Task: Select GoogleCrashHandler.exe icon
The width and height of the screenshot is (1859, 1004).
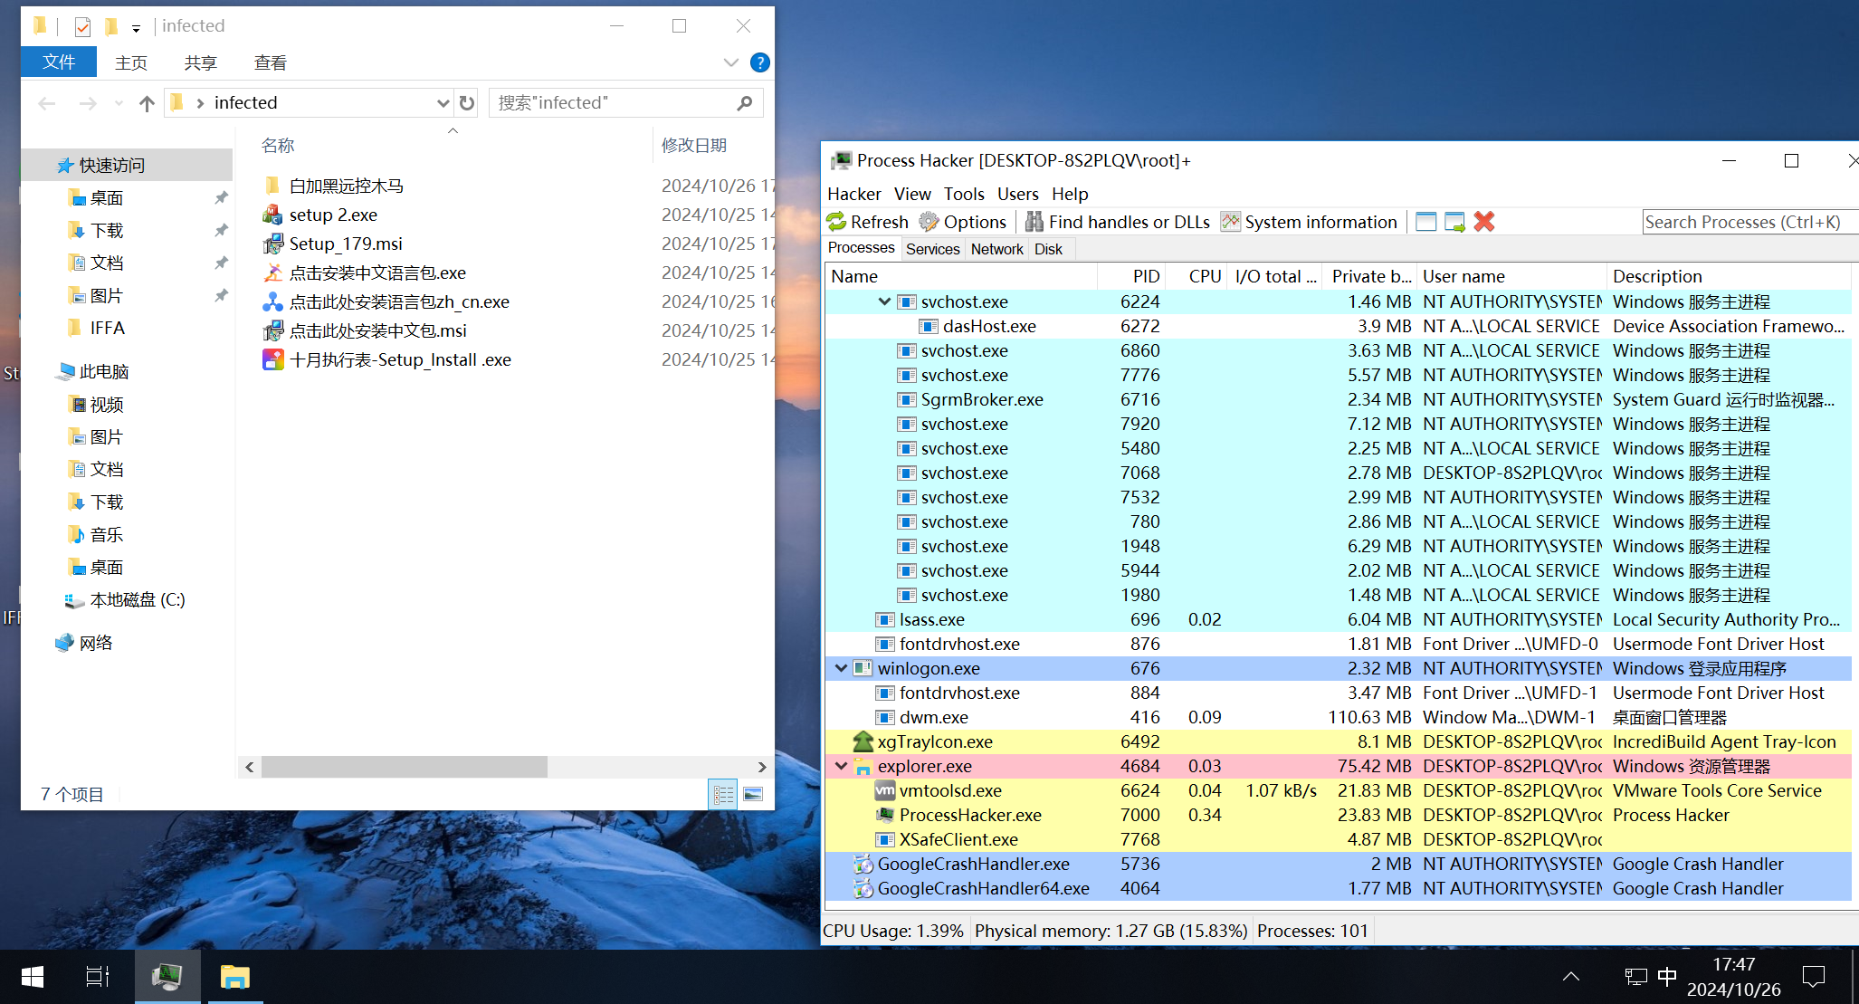Action: tap(863, 864)
